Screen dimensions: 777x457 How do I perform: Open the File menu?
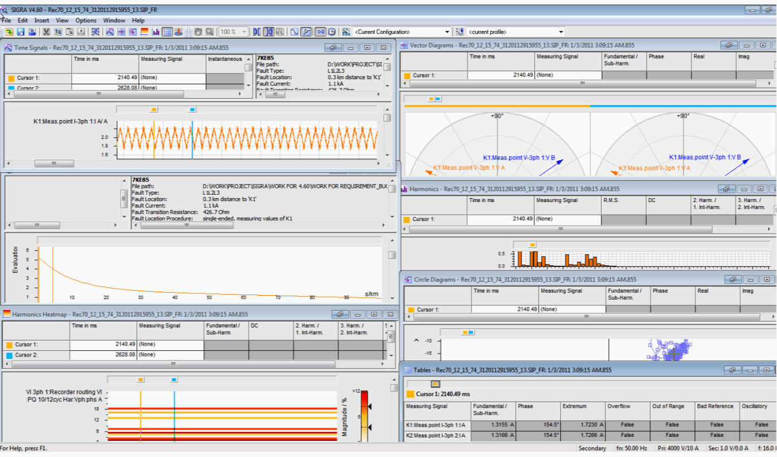click(6, 20)
